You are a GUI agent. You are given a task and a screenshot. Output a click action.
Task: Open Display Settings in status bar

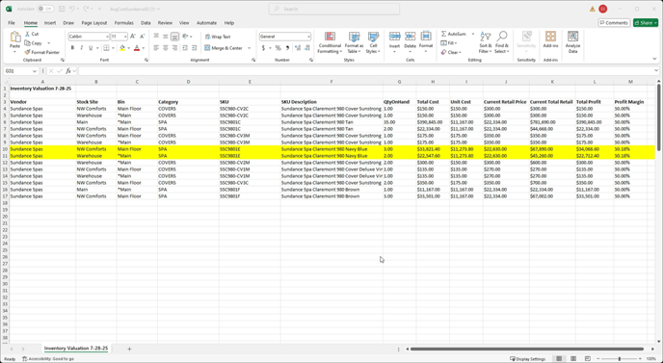click(528, 359)
